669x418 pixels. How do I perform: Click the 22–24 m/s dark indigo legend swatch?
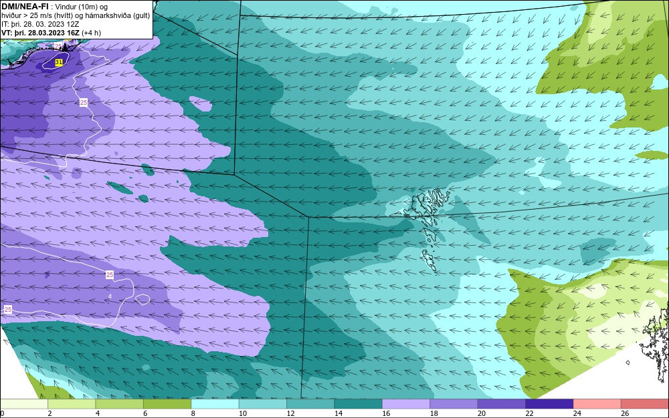[x=549, y=404]
